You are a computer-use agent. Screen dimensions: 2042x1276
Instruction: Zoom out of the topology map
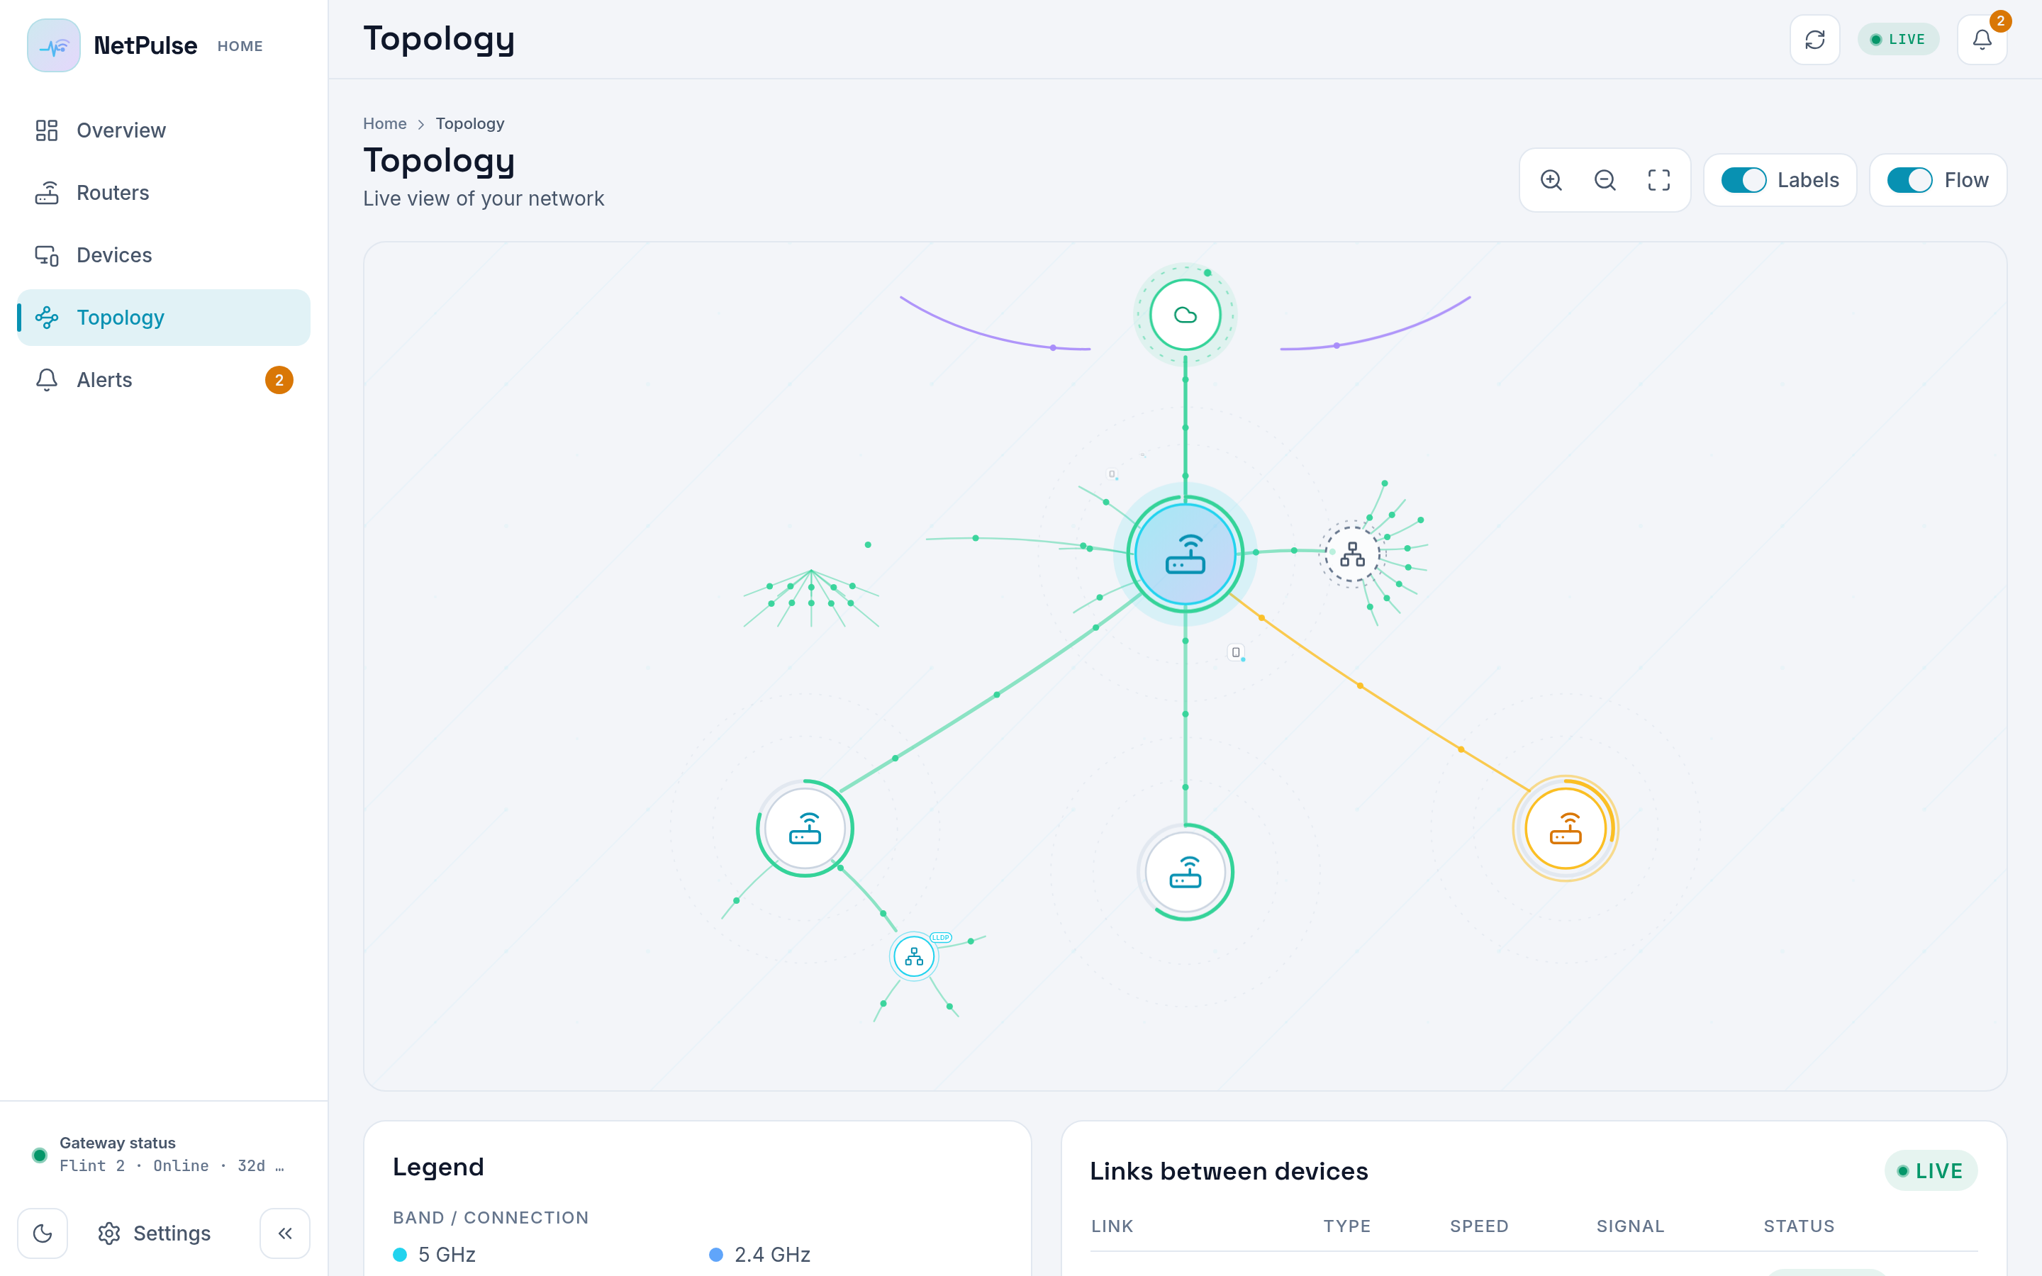(1605, 180)
